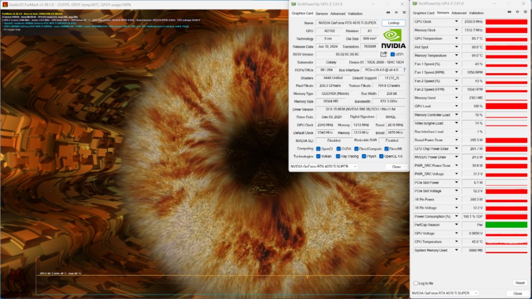
Task: Open the Memory Used sensor dropdown arrow
Action: (456, 98)
